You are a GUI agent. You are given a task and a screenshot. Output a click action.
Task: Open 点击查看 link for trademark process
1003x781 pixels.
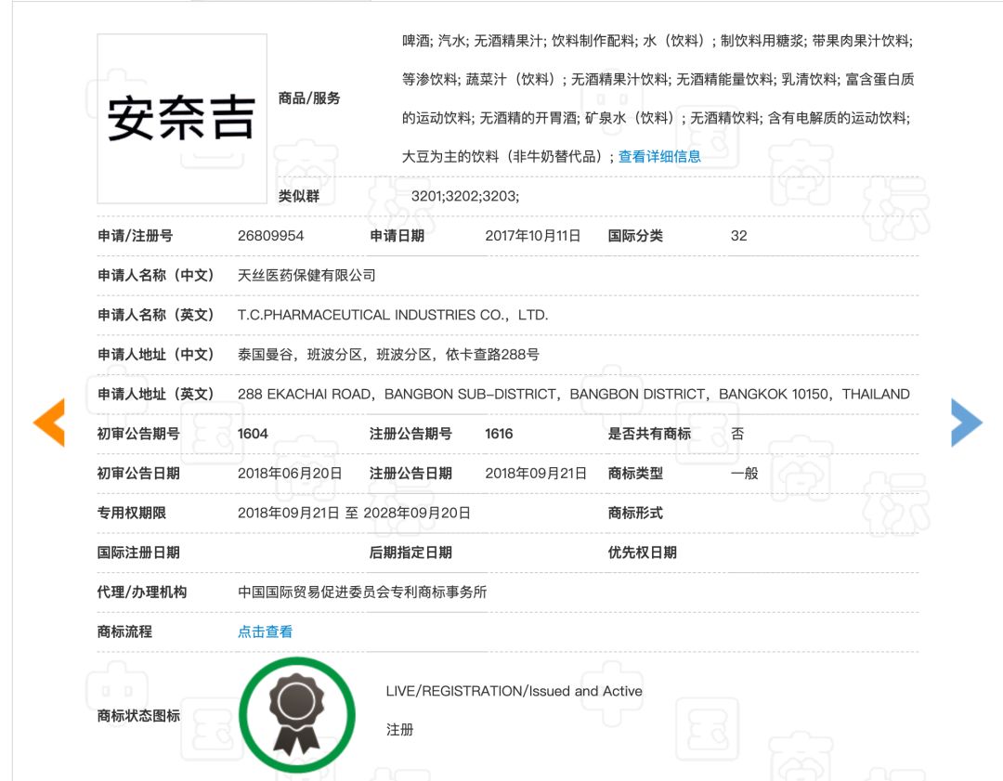(265, 631)
